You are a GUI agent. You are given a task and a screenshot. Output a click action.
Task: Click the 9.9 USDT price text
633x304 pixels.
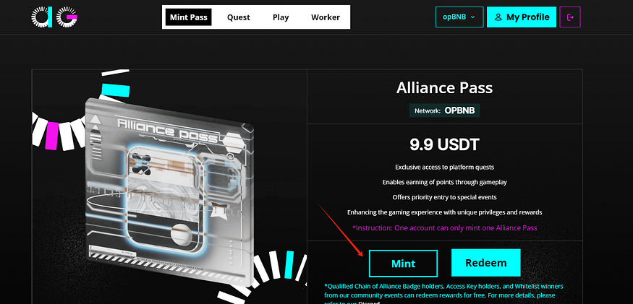pos(444,144)
